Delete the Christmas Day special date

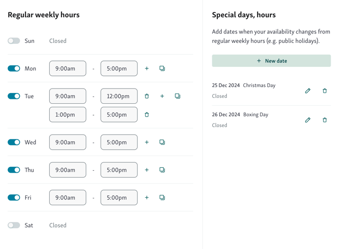325,91
